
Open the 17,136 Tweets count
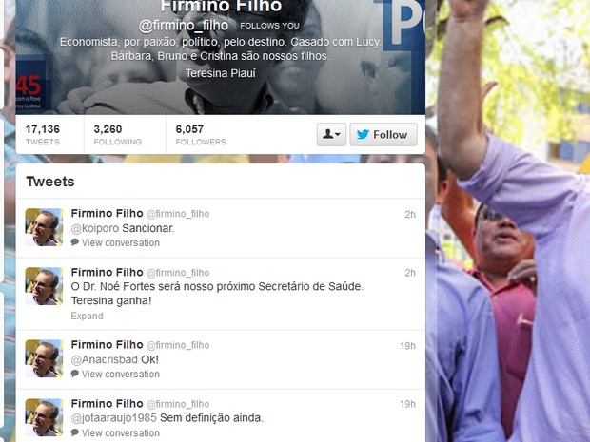(x=43, y=135)
